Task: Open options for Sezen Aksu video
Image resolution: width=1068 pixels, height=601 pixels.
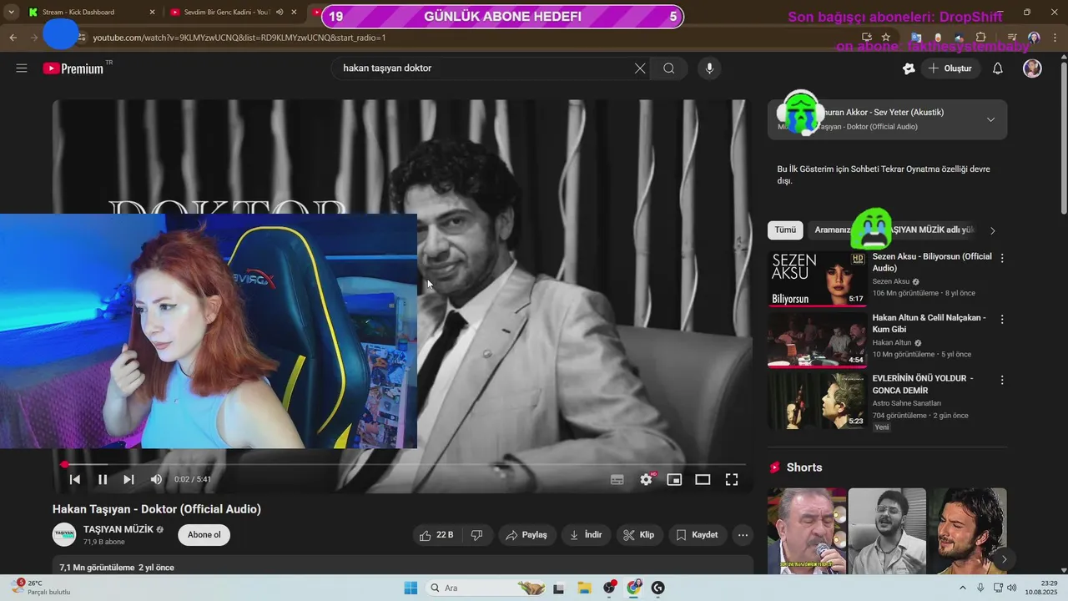Action: point(1002,259)
